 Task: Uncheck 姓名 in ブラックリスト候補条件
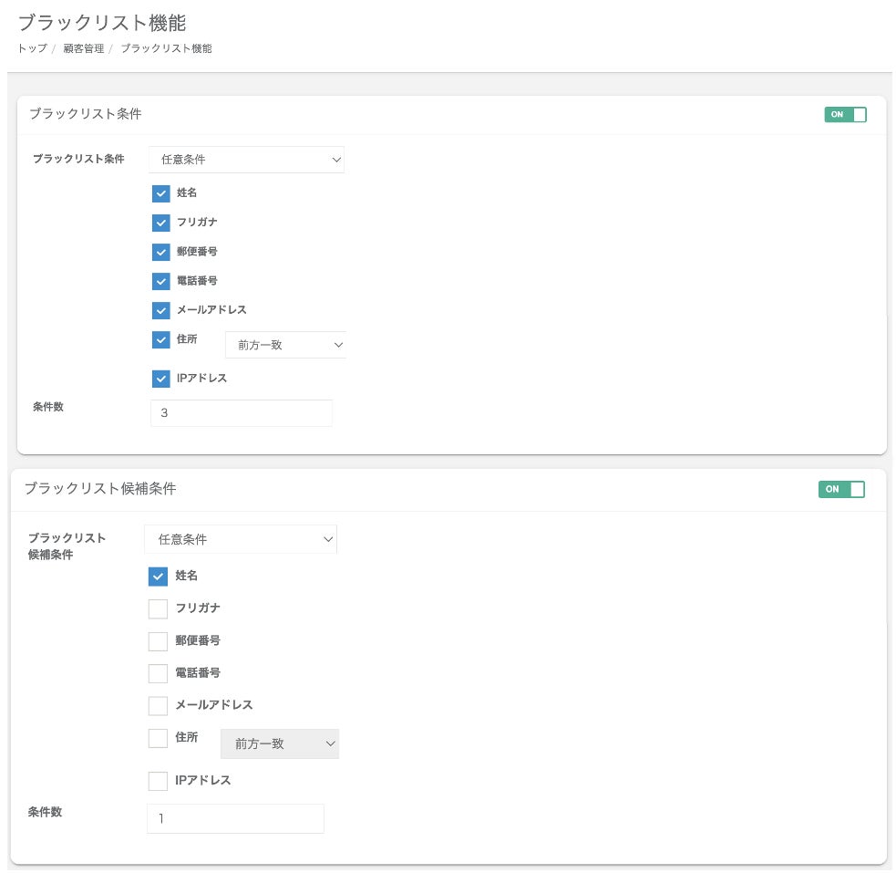click(x=158, y=577)
